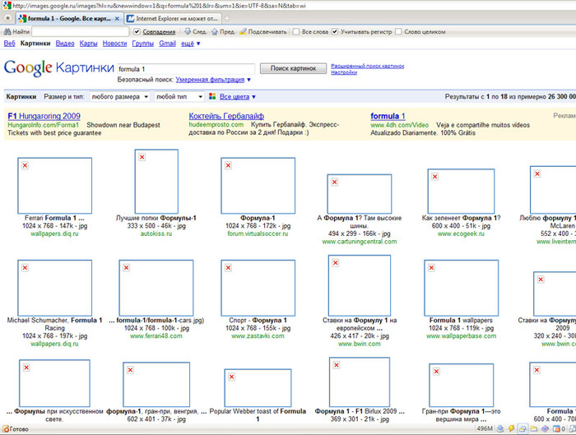Click the www.ferrari48.com source link

(156, 336)
